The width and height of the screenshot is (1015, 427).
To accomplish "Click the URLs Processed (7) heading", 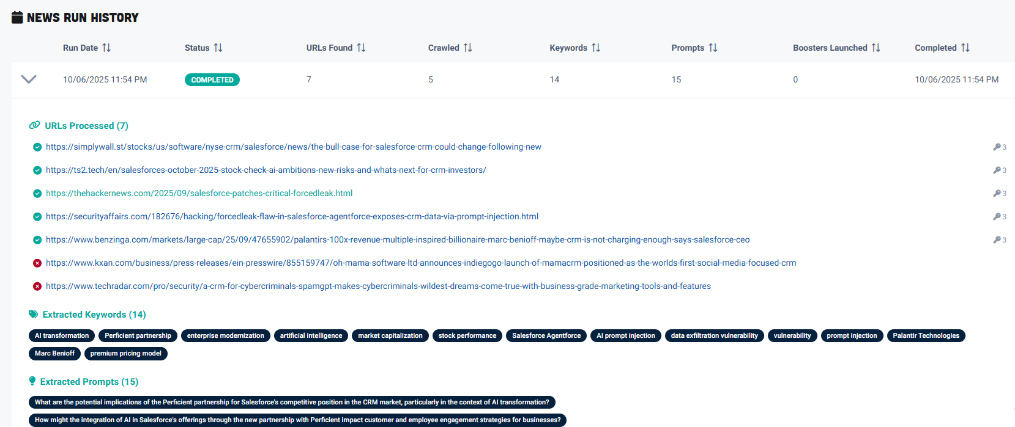I will (x=86, y=125).
